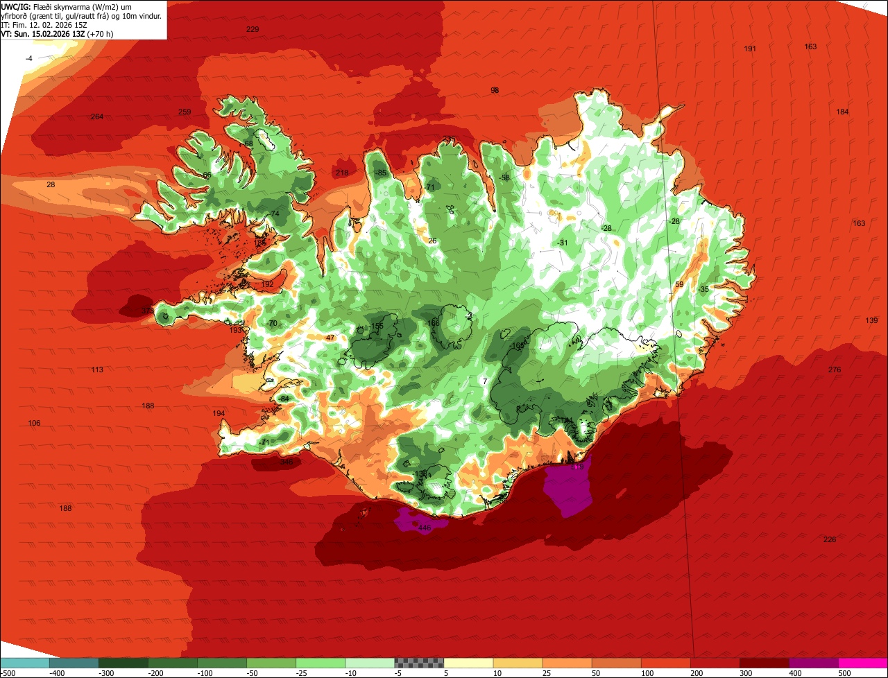This screenshot has width=888, height=678.
Task: Click the map value '-31' in northeast Iceland
Action: point(562,242)
